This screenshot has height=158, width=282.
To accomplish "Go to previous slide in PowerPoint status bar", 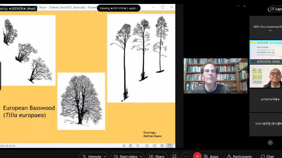I will coord(124,146).
